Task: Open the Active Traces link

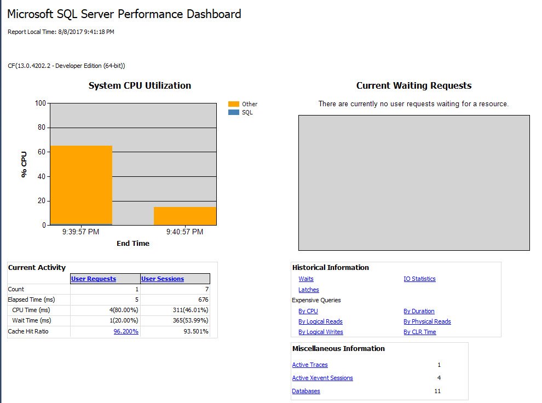Action: coord(310,365)
